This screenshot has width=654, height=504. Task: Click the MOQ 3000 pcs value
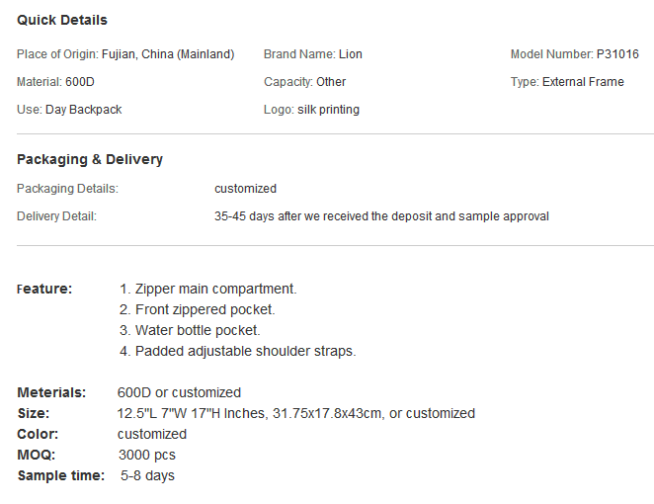click(147, 455)
